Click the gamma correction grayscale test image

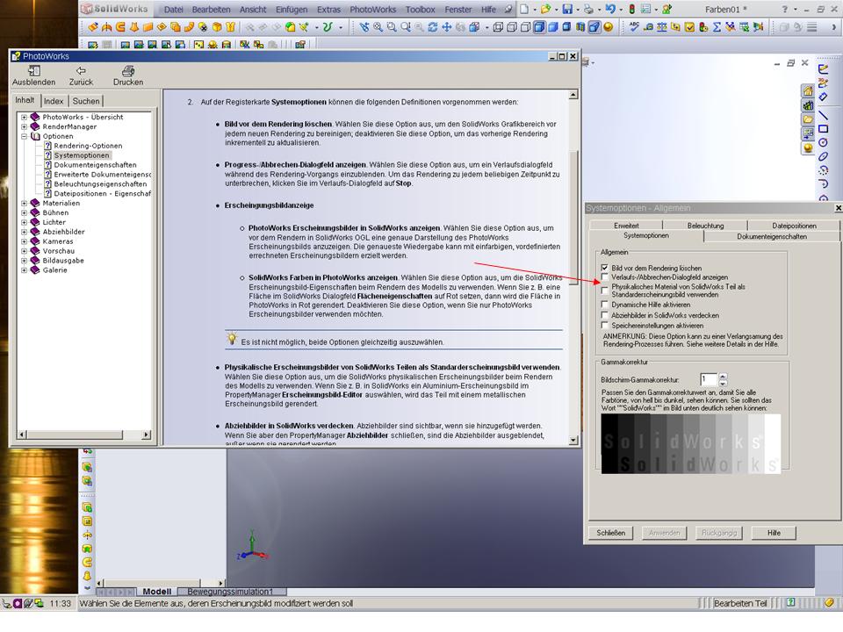coord(691,444)
